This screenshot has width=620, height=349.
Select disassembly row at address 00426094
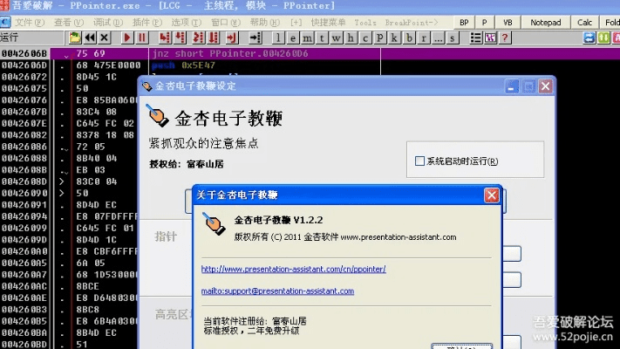click(69, 216)
